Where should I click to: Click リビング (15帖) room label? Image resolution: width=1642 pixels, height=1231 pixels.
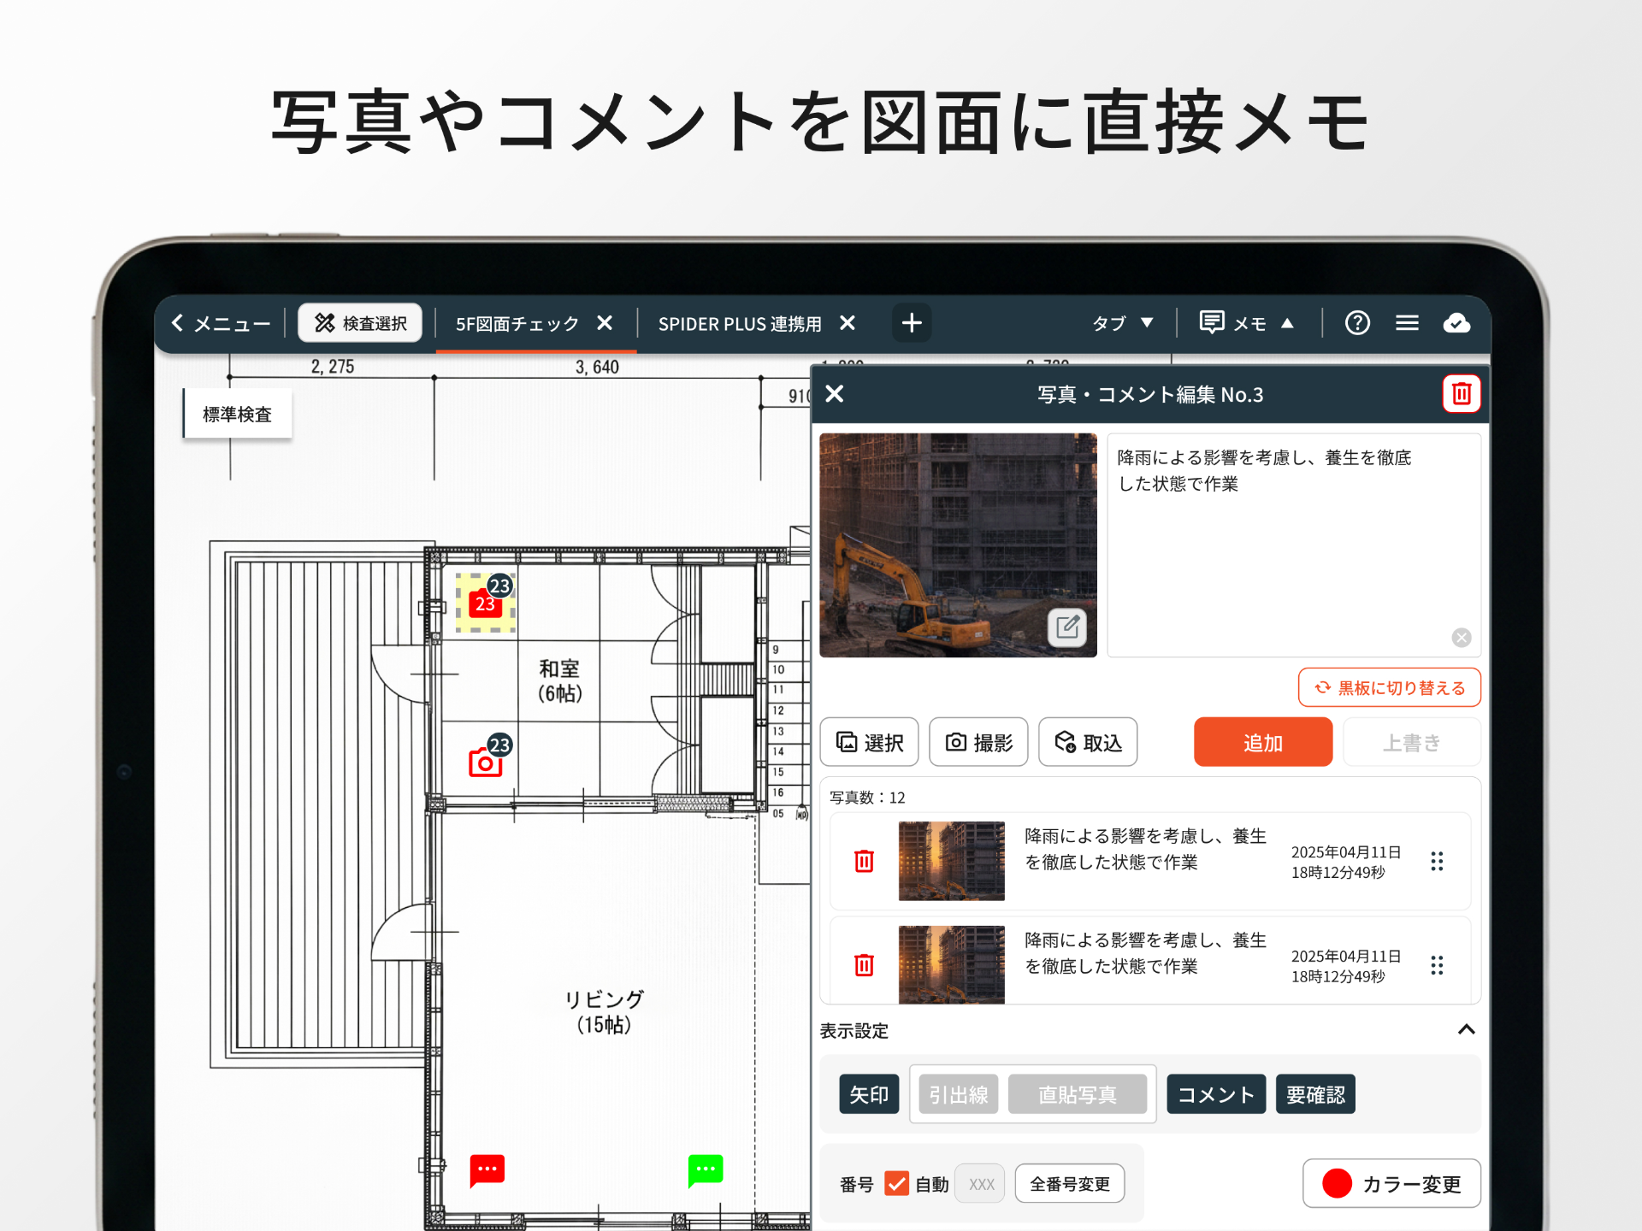click(x=604, y=1011)
